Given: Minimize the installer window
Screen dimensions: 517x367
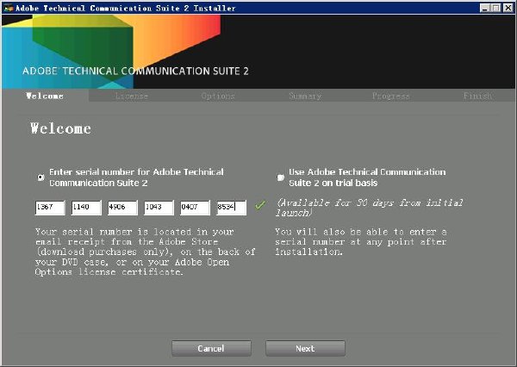Looking at the screenshot, I should tap(484, 8).
